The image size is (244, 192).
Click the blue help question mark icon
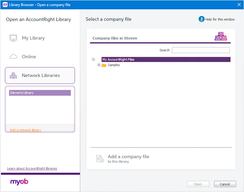(201, 19)
